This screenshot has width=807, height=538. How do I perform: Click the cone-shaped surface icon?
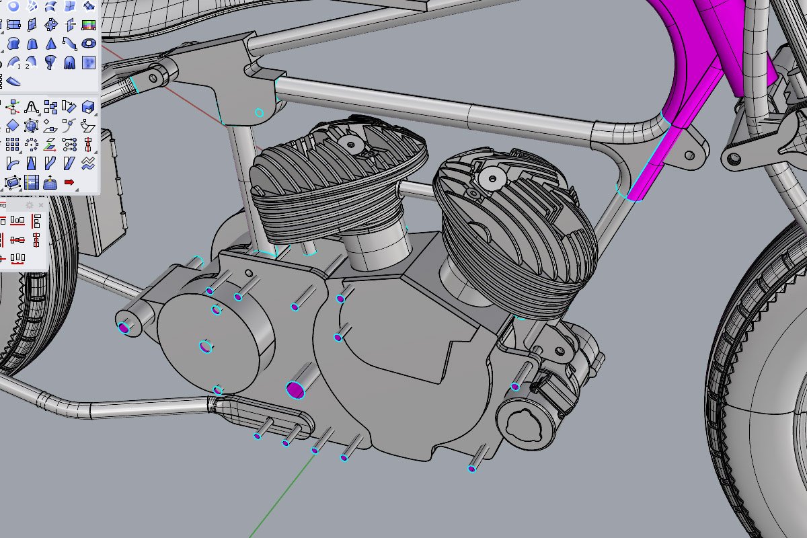coord(50,44)
